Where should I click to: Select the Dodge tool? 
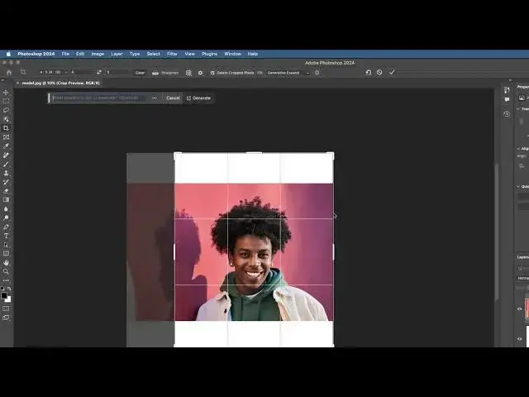[6, 218]
